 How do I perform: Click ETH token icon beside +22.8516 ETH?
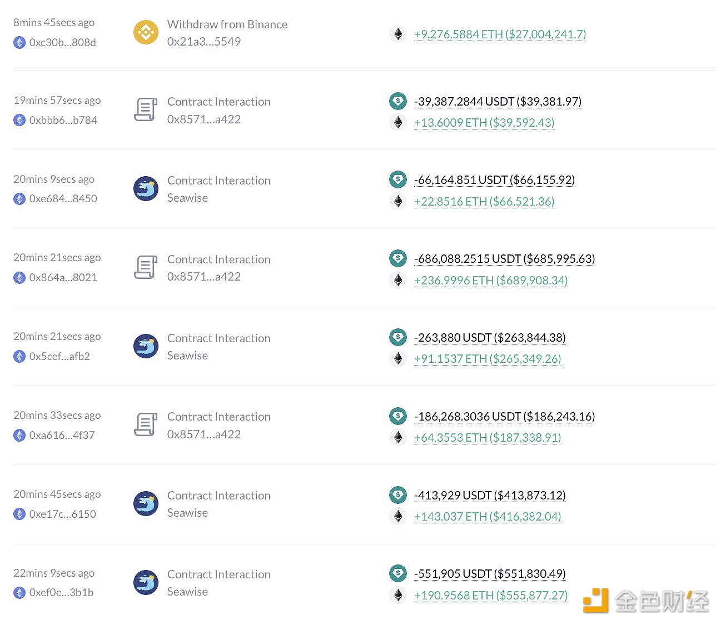click(398, 201)
